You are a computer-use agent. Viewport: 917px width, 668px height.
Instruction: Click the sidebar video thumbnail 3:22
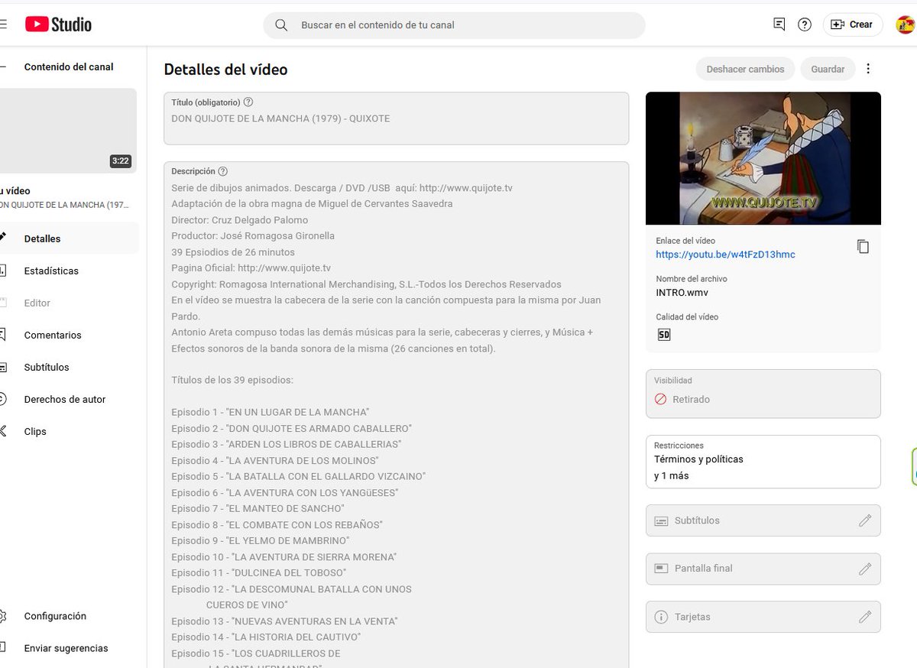(x=68, y=131)
